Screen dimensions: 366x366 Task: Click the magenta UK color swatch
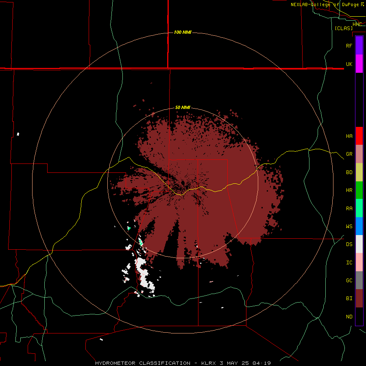click(x=359, y=64)
